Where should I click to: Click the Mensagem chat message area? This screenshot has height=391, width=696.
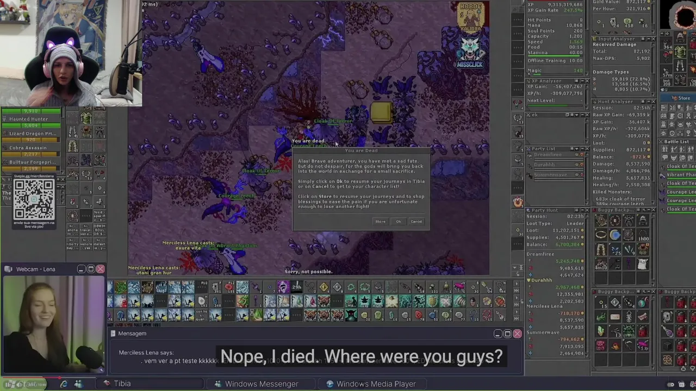coord(316,356)
